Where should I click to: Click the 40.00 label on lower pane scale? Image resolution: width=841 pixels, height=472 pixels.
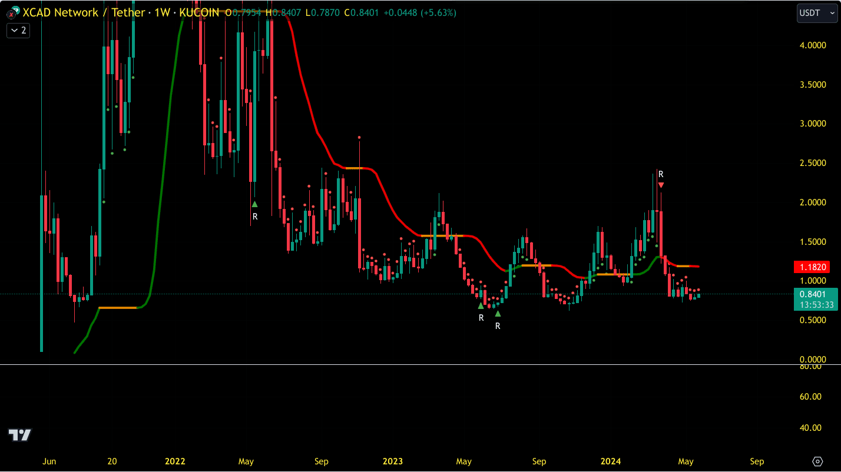click(x=810, y=428)
